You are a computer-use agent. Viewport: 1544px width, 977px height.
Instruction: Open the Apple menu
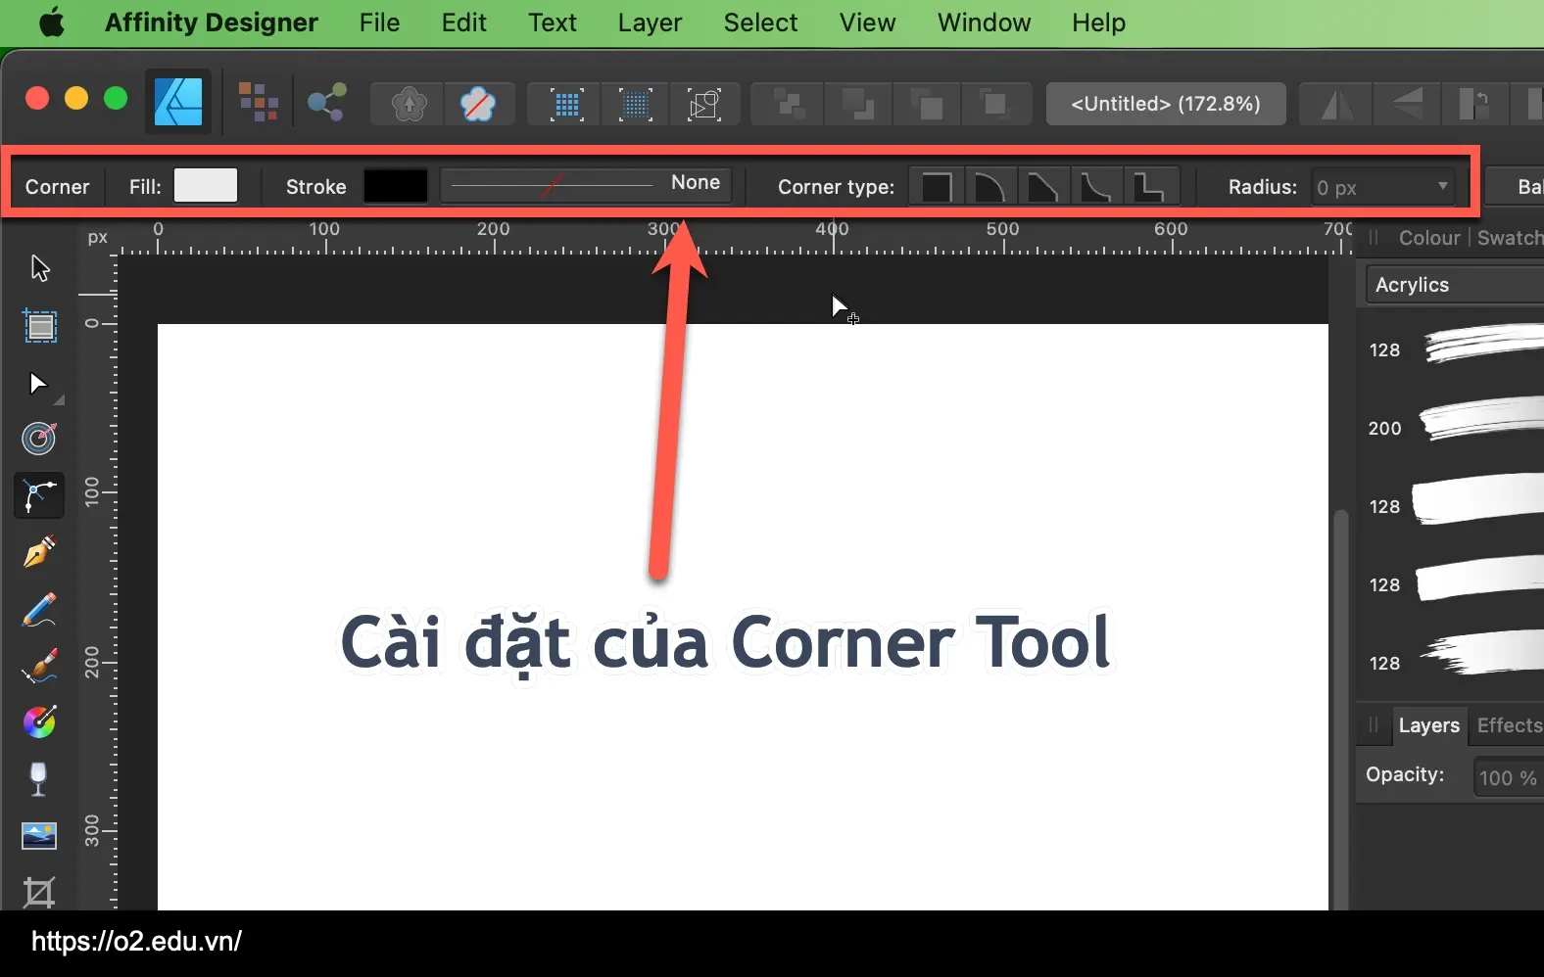click(x=52, y=22)
